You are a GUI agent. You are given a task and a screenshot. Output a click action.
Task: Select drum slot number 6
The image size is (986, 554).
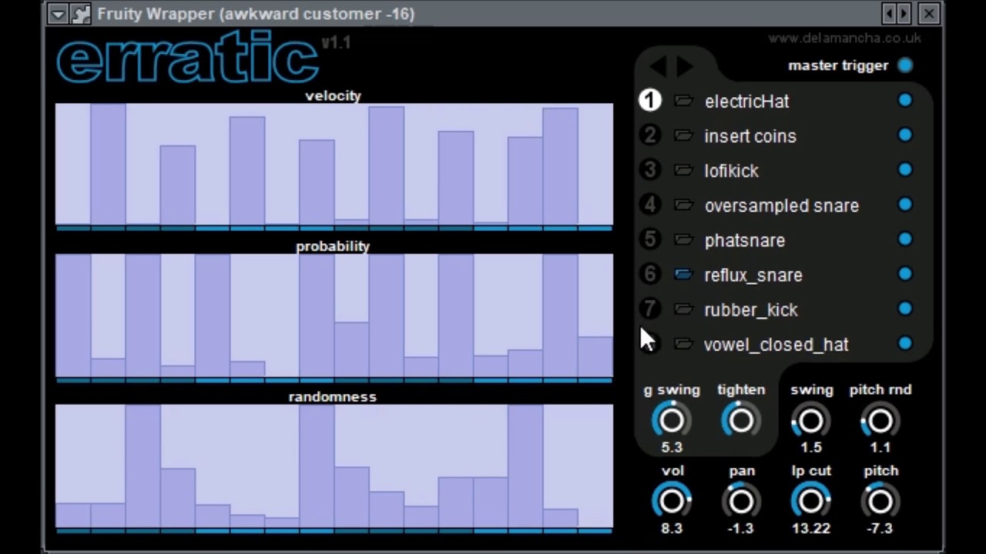(650, 274)
